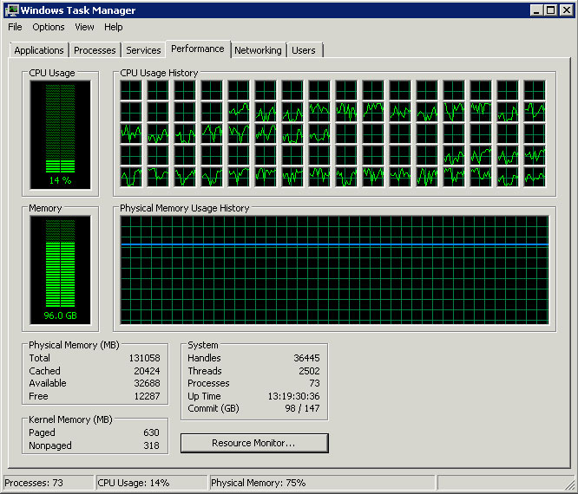Switch to the Applications tab

39,50
